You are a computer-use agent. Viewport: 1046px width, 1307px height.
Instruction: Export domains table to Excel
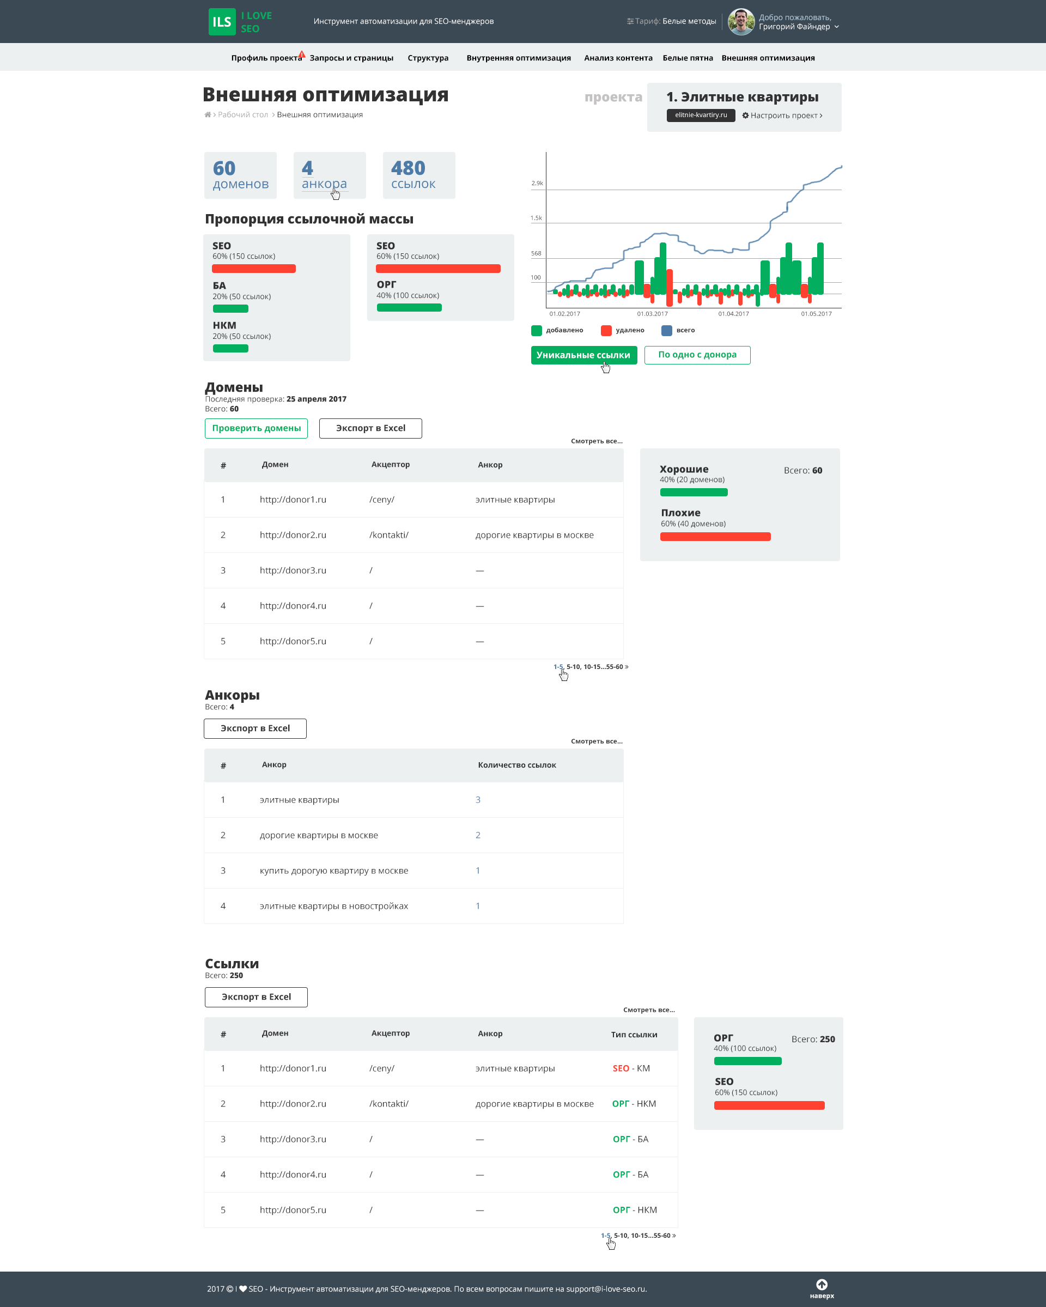coord(370,429)
